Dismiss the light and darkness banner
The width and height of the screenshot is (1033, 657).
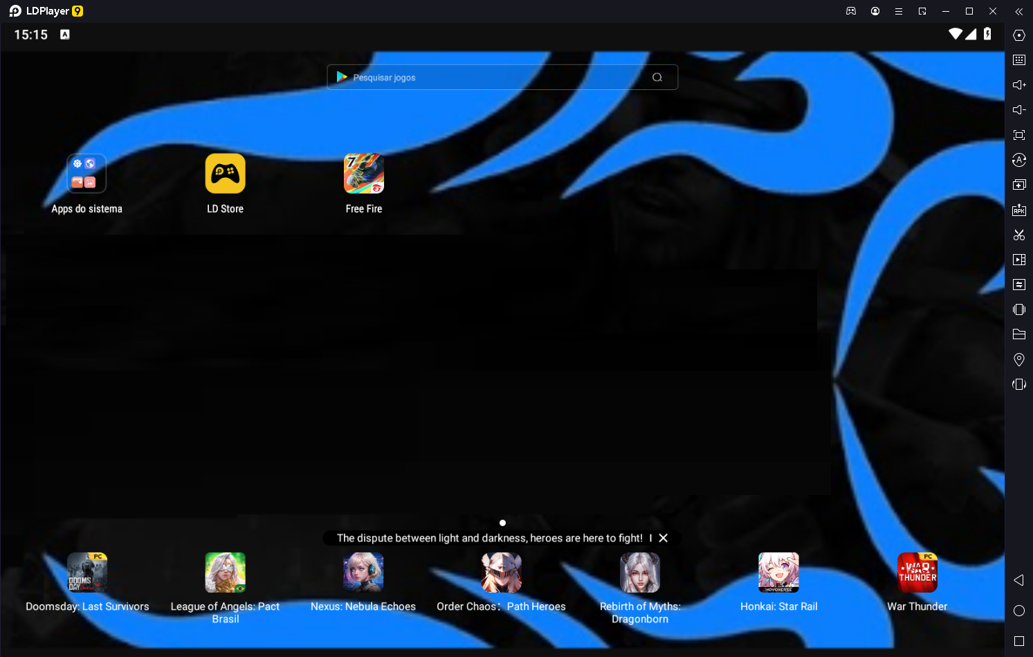[x=664, y=538]
